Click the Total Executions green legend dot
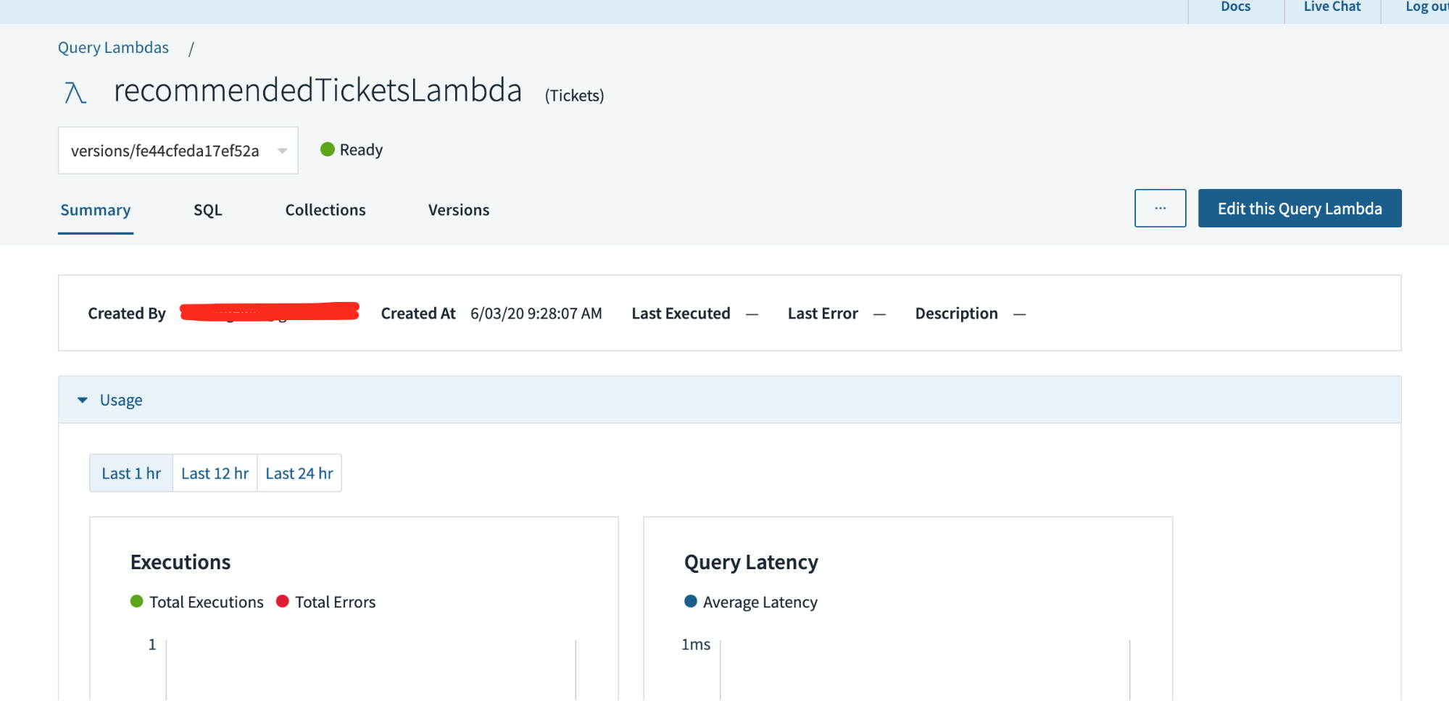The height and width of the screenshot is (701, 1449). click(x=136, y=601)
